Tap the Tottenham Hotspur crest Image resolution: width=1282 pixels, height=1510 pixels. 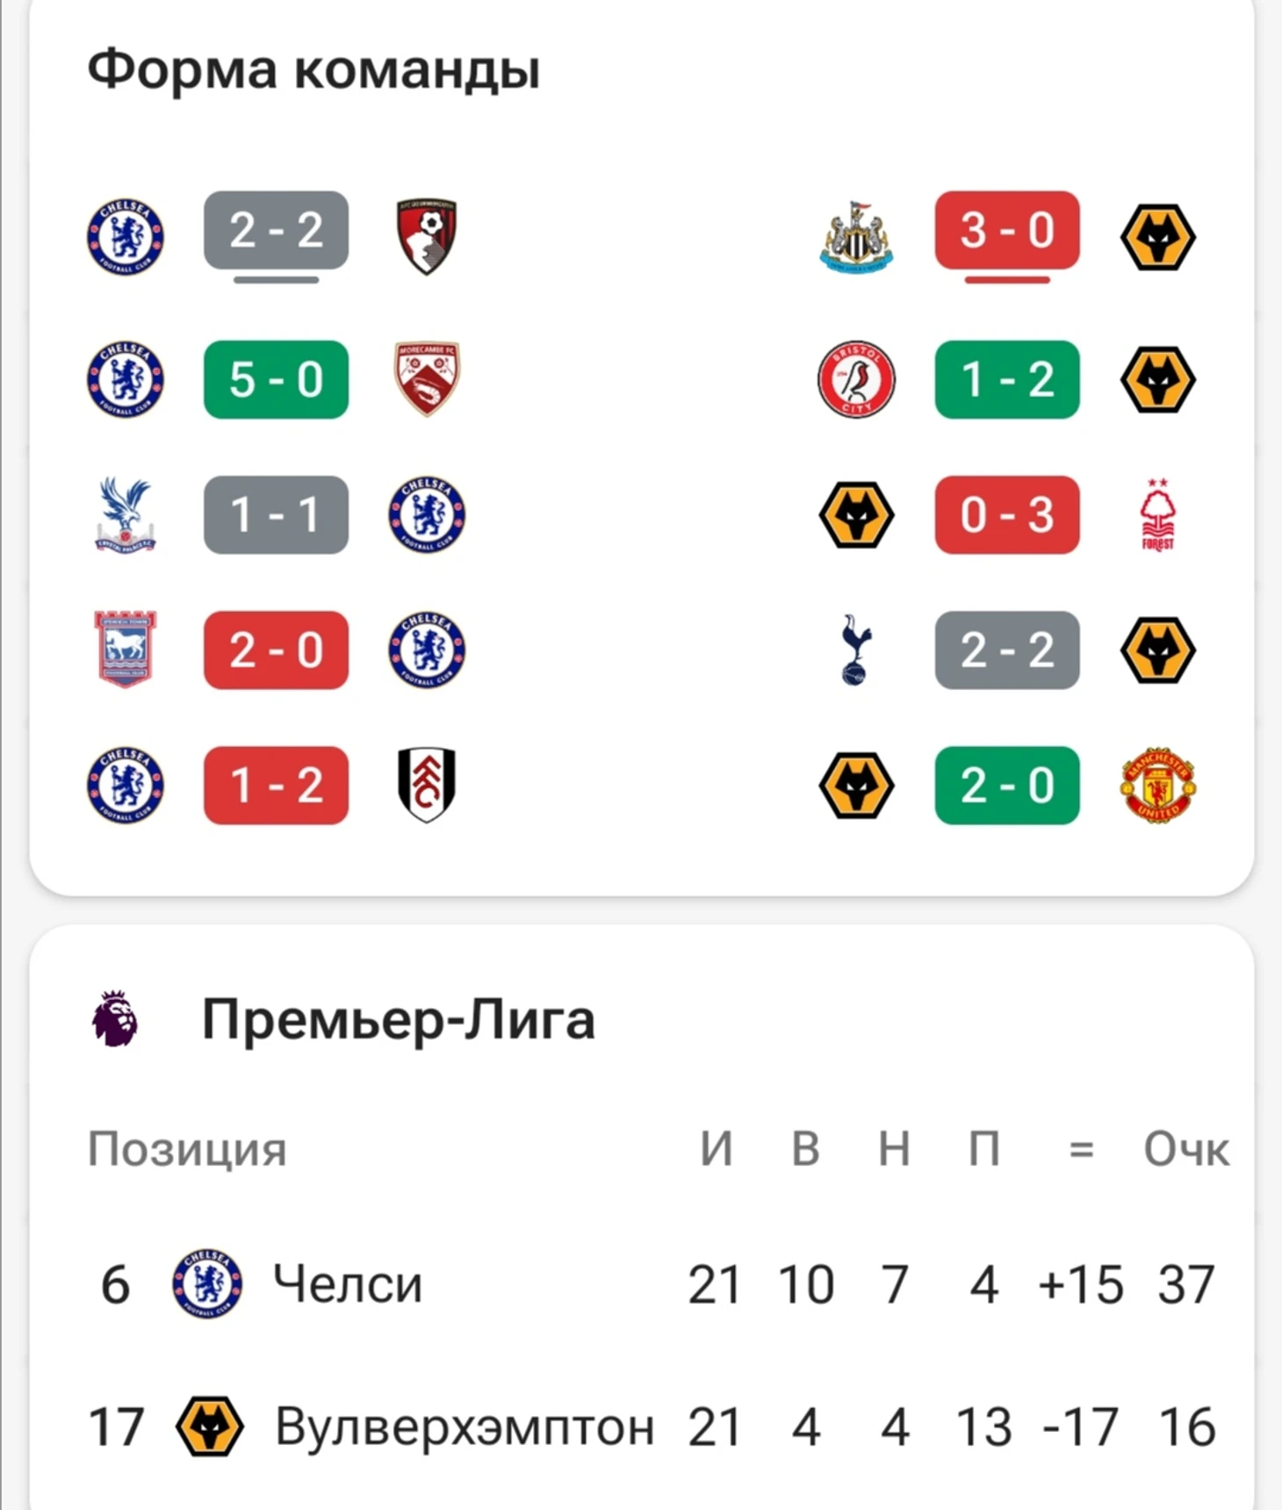[856, 650]
